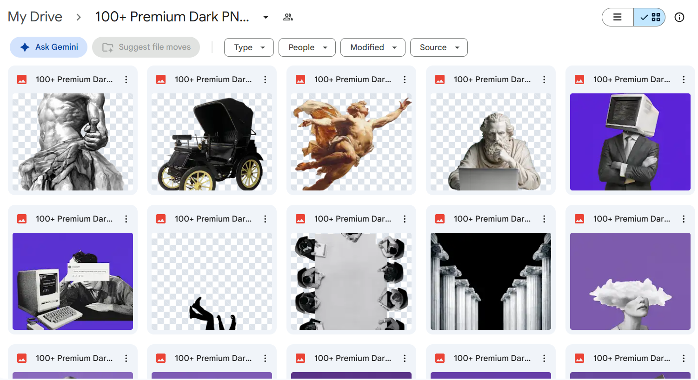This screenshot has height=380, width=698.
Task: Click the image type icon of the vintage carriage file
Action: [x=161, y=79]
